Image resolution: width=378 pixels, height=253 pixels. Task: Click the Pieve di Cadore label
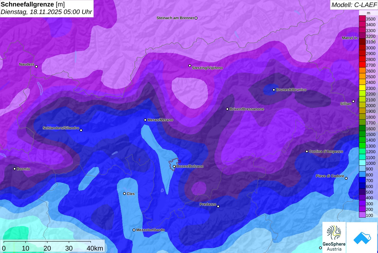[x=330, y=176]
